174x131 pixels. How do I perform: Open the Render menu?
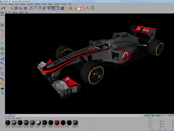50,4
